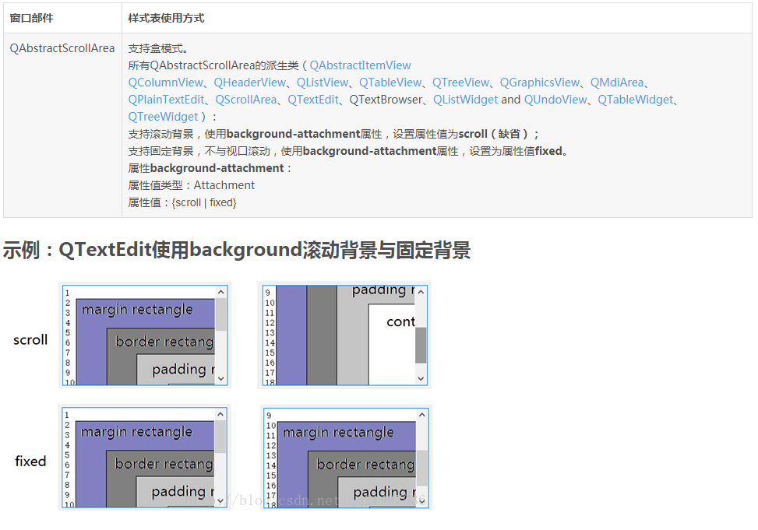Click up arrow in scrolled scroll example (line 9)
The width and height of the screenshot is (758, 530).
(x=421, y=292)
